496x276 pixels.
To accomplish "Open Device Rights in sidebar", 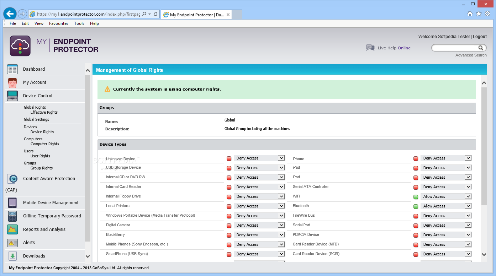I will coord(42,132).
